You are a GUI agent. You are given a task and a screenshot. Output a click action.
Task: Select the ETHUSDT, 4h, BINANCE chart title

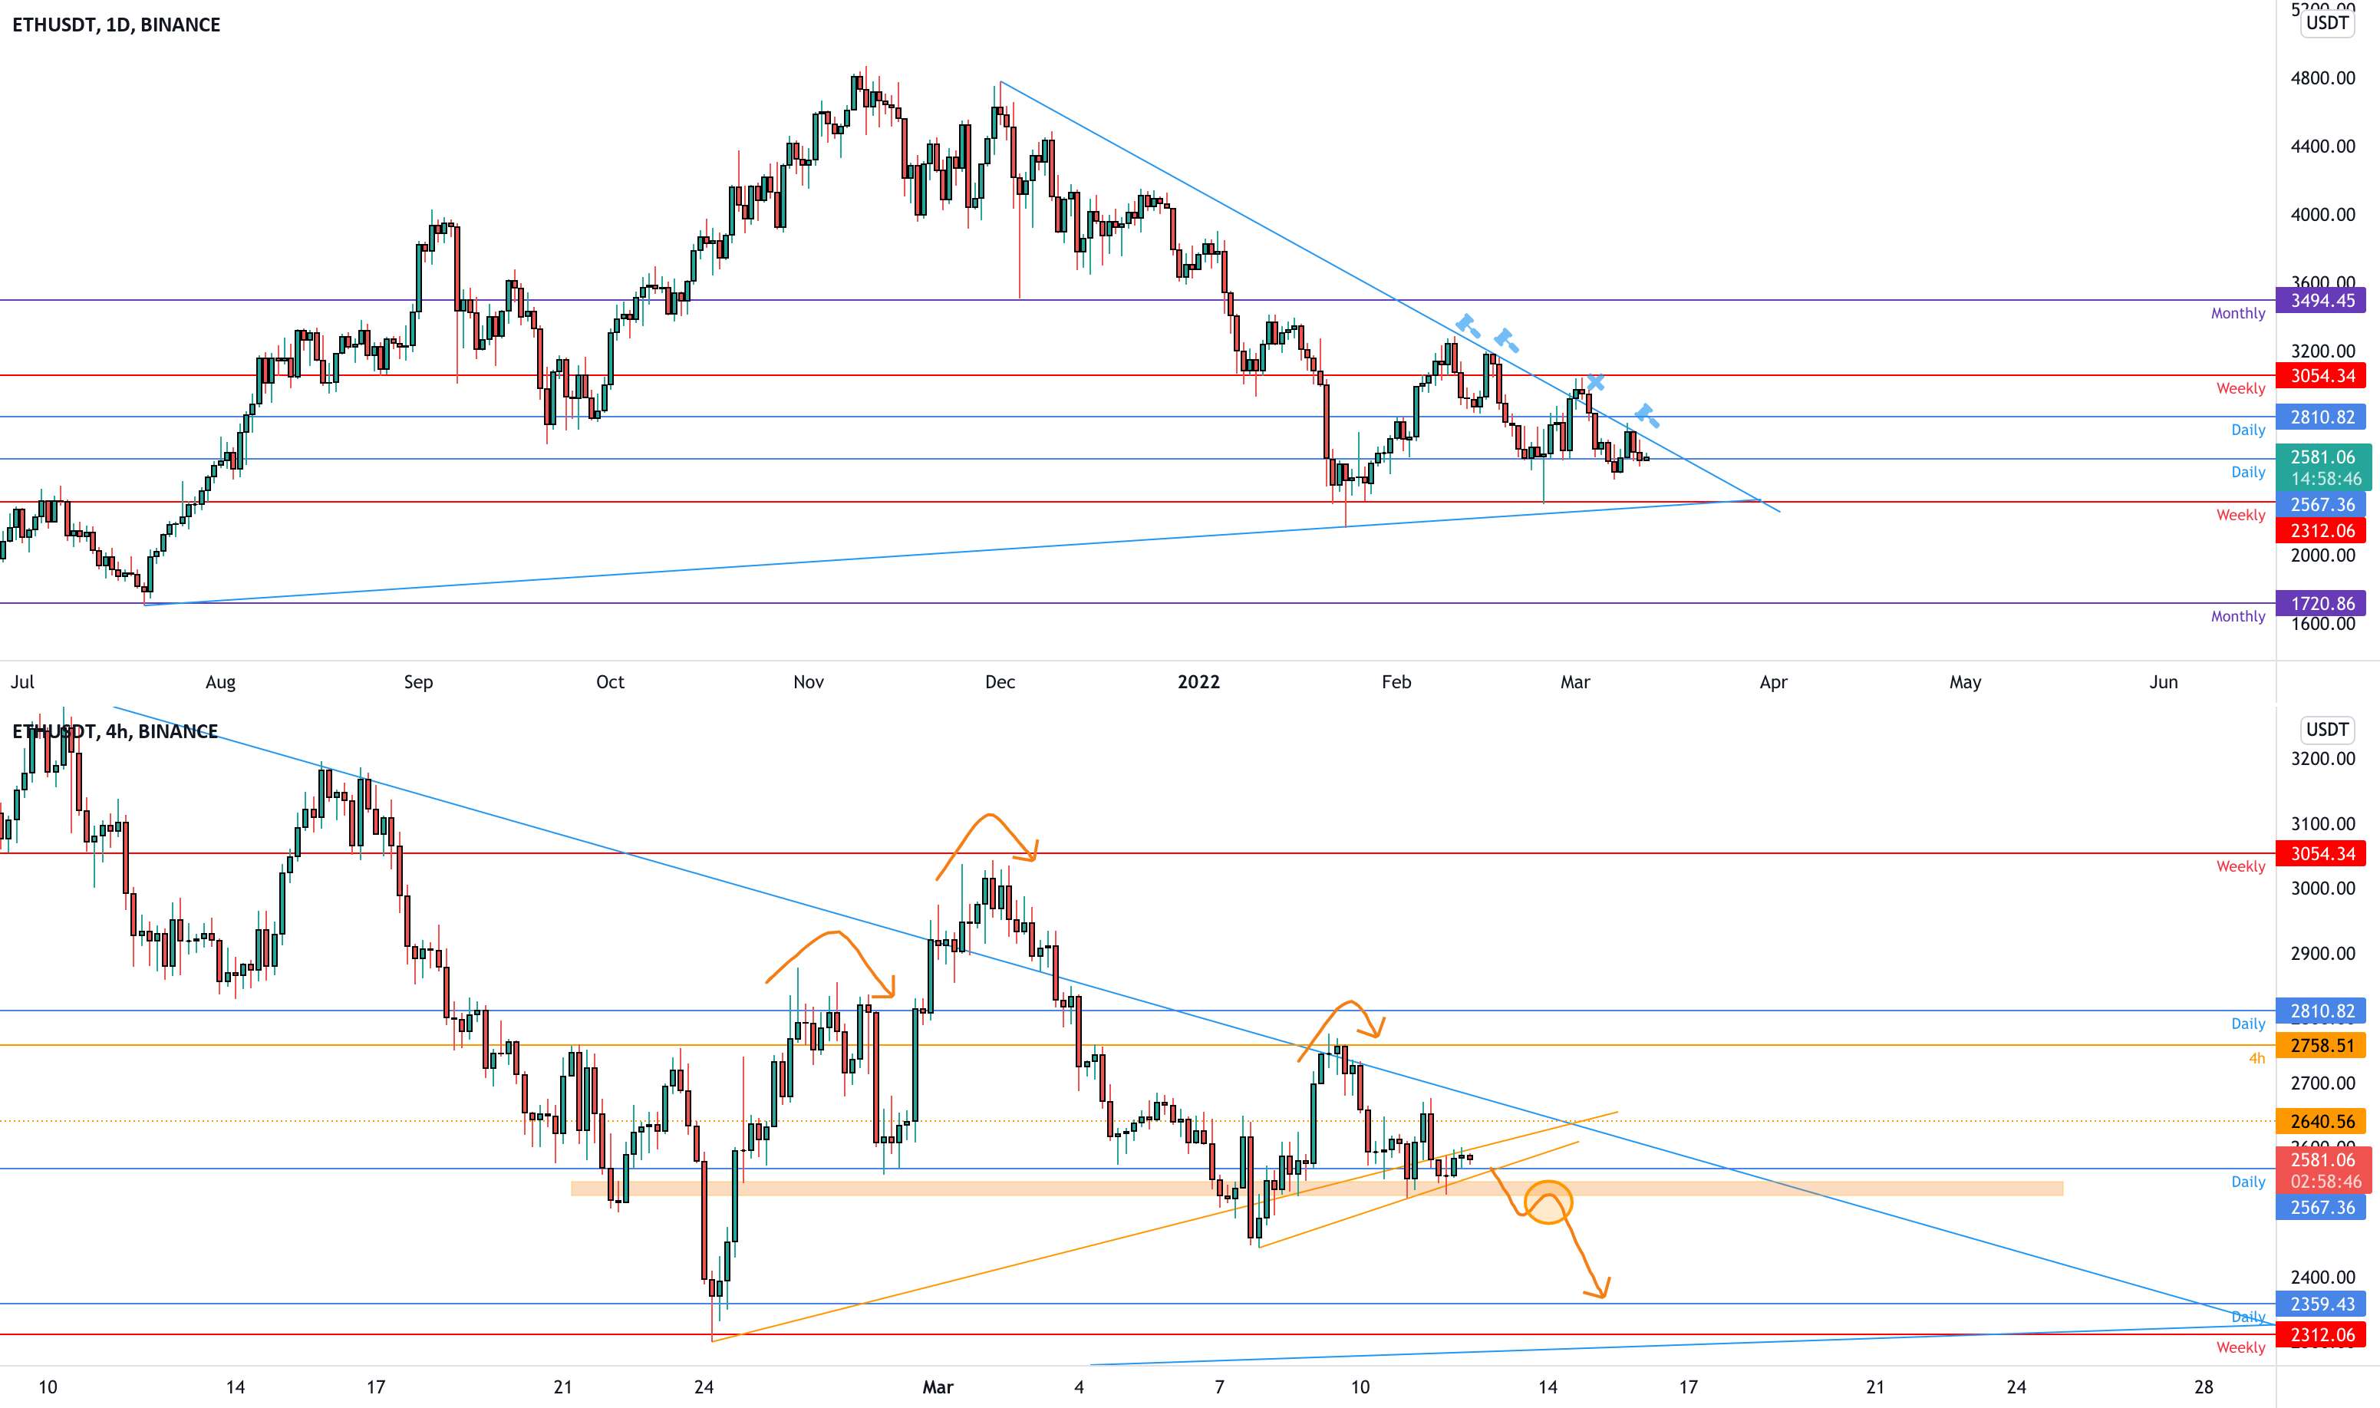pos(115,730)
